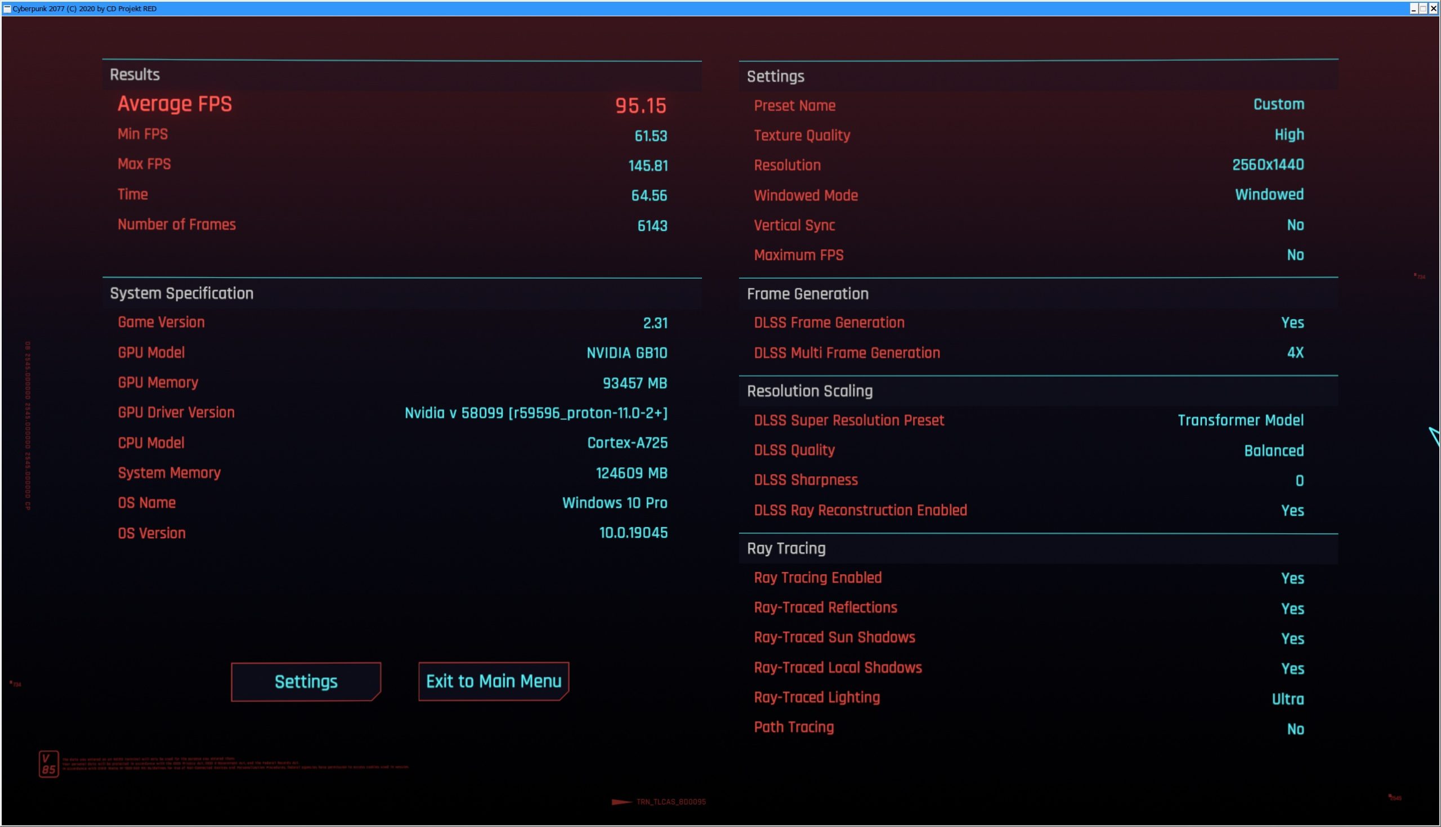Click Ray Tracing Enabled Yes value
The image size is (1441, 827).
point(1293,579)
